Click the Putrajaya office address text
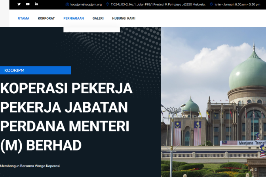 pos(158,4)
